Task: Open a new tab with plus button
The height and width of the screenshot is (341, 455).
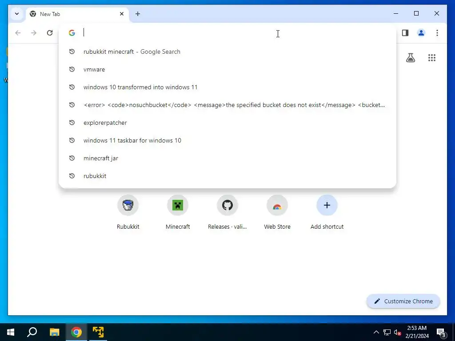Action: 138,14
